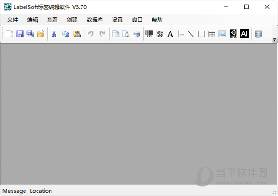Open the 数据库 menu

pyautogui.click(x=95, y=19)
